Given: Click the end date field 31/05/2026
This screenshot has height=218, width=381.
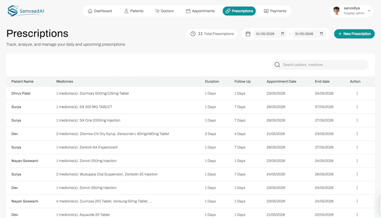Looking at the screenshot, I should 309,34.
